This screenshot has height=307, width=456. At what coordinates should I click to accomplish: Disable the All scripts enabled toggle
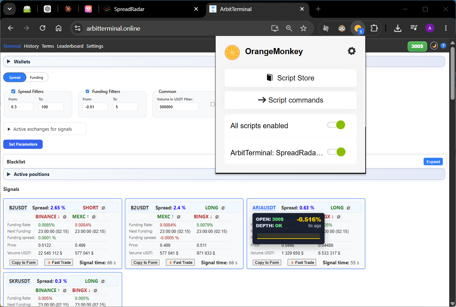[336, 125]
